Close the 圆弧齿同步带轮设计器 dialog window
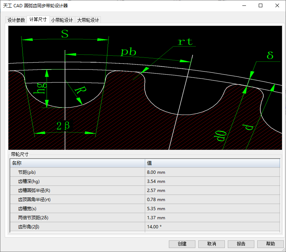This screenshot has width=286, height=252. point(277,5)
